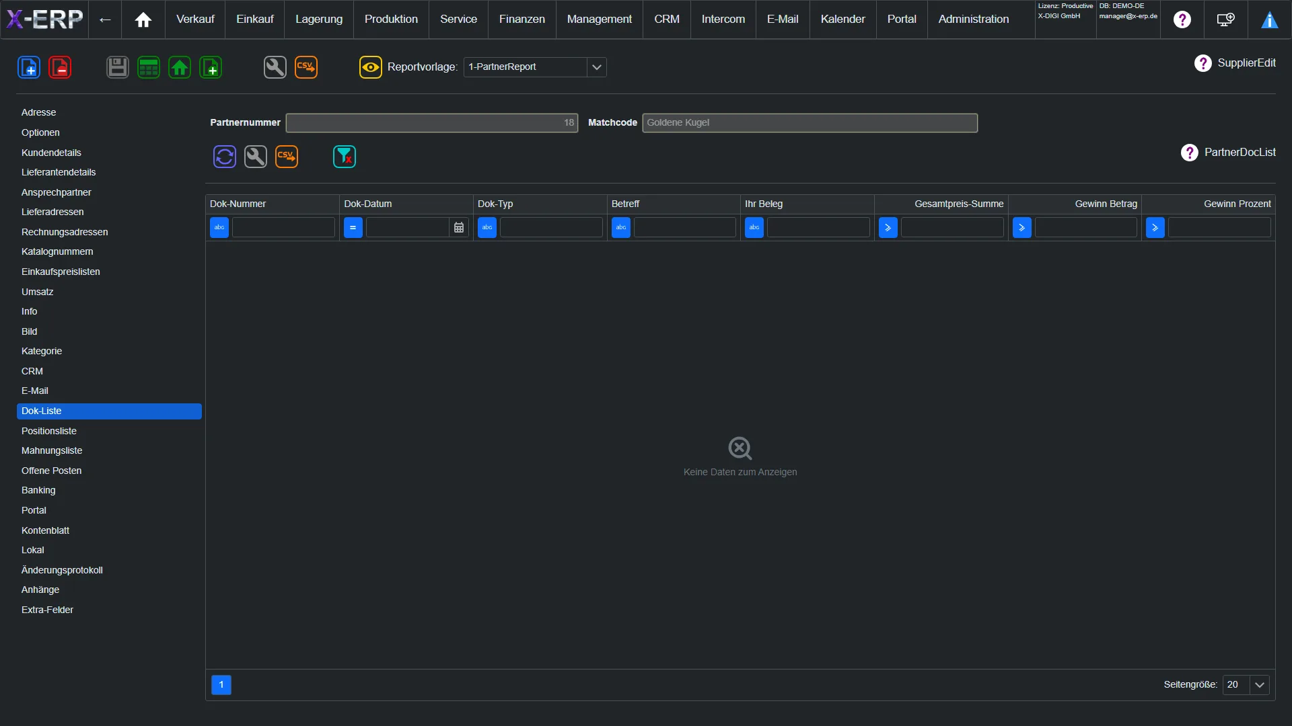Open the Kalender menu

click(x=843, y=19)
